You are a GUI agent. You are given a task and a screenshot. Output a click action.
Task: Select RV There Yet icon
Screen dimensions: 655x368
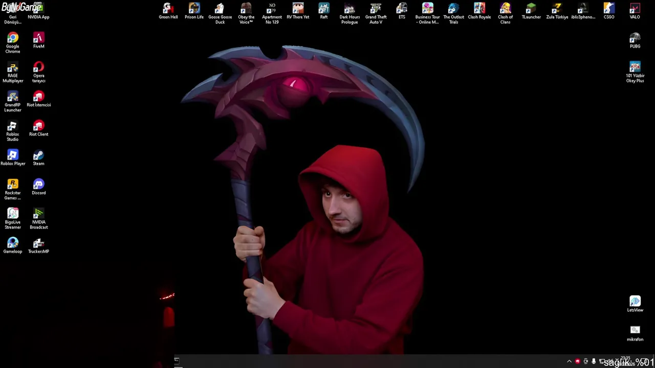(x=298, y=11)
